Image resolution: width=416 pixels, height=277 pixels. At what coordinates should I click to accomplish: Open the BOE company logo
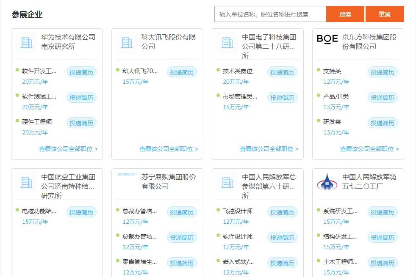327,39
